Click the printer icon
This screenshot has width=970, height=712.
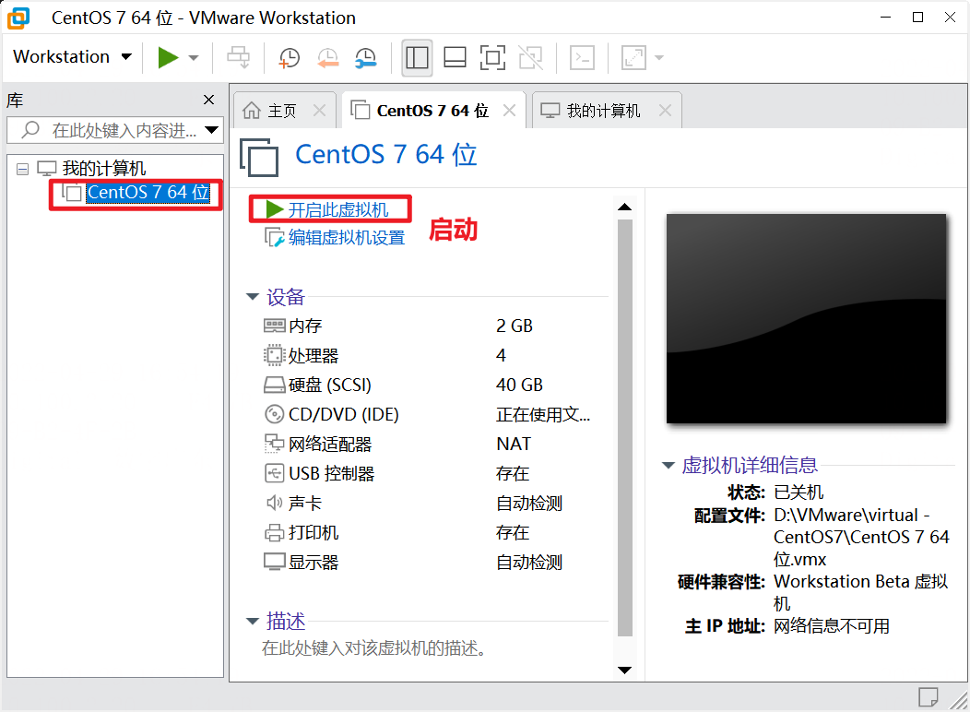pos(274,532)
